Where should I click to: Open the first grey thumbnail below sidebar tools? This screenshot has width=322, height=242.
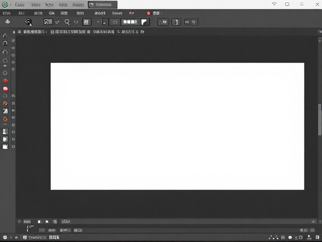(5, 131)
